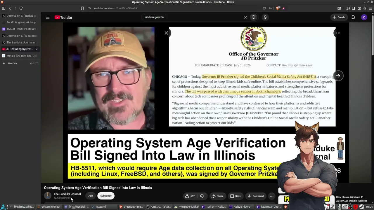Image resolution: width=374 pixels, height=210 pixels.
Task: Open YouTube notifications bell
Action: pyautogui.click(x=353, y=17)
